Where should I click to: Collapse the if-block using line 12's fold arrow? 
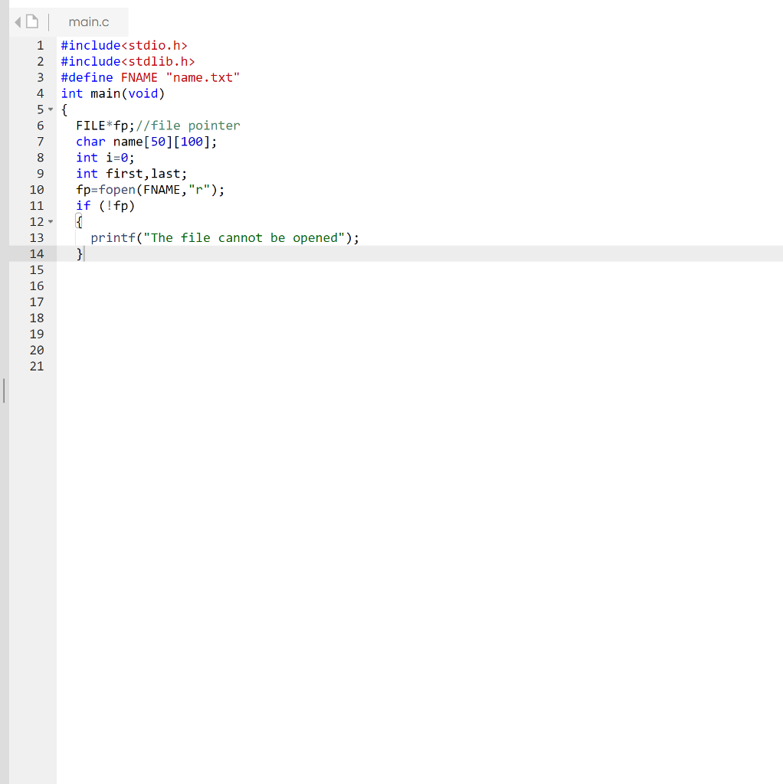[51, 221]
